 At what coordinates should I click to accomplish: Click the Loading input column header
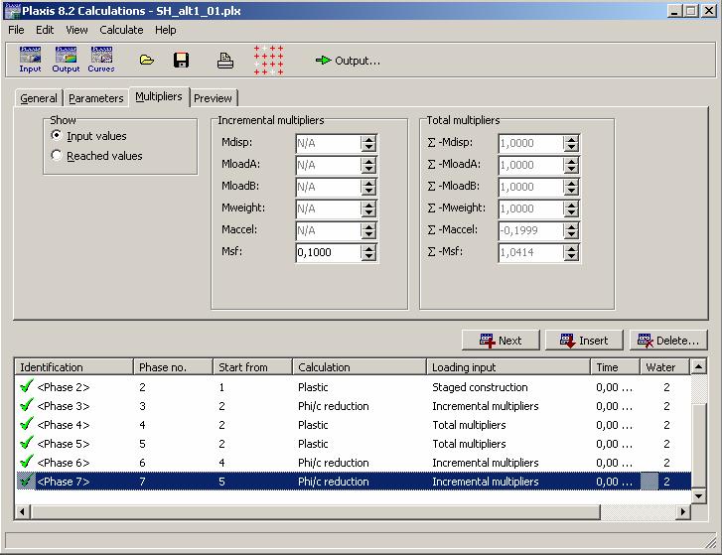[508, 367]
